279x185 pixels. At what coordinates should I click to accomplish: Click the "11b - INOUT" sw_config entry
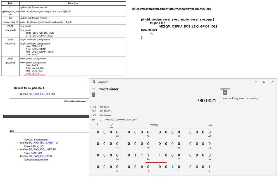pyautogui.click(x=32, y=55)
